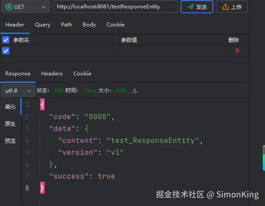Click the red trash delete icon
Image resolution: width=265 pixels, height=206 pixels.
237,51
